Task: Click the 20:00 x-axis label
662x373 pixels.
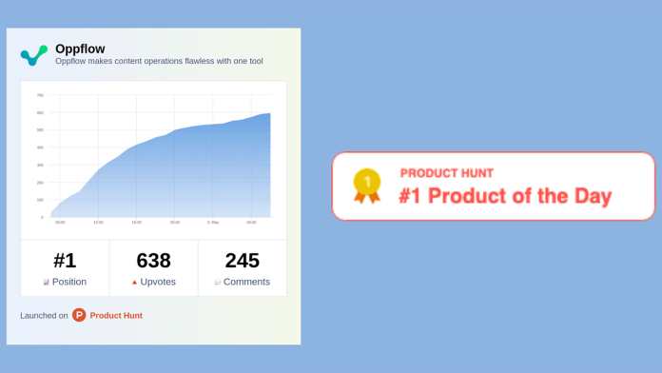Action: (x=175, y=223)
